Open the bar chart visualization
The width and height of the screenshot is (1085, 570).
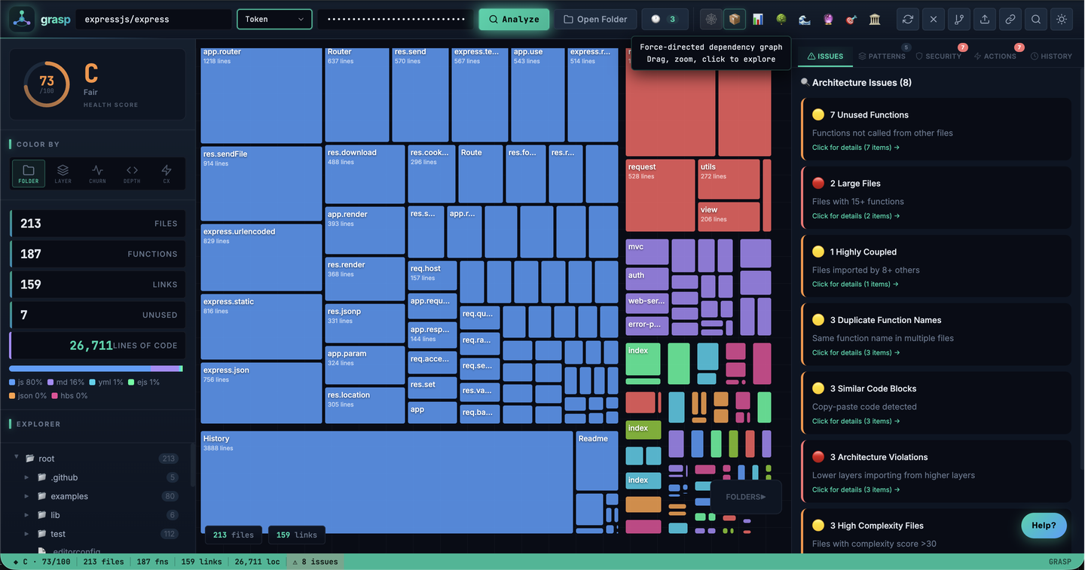(757, 19)
